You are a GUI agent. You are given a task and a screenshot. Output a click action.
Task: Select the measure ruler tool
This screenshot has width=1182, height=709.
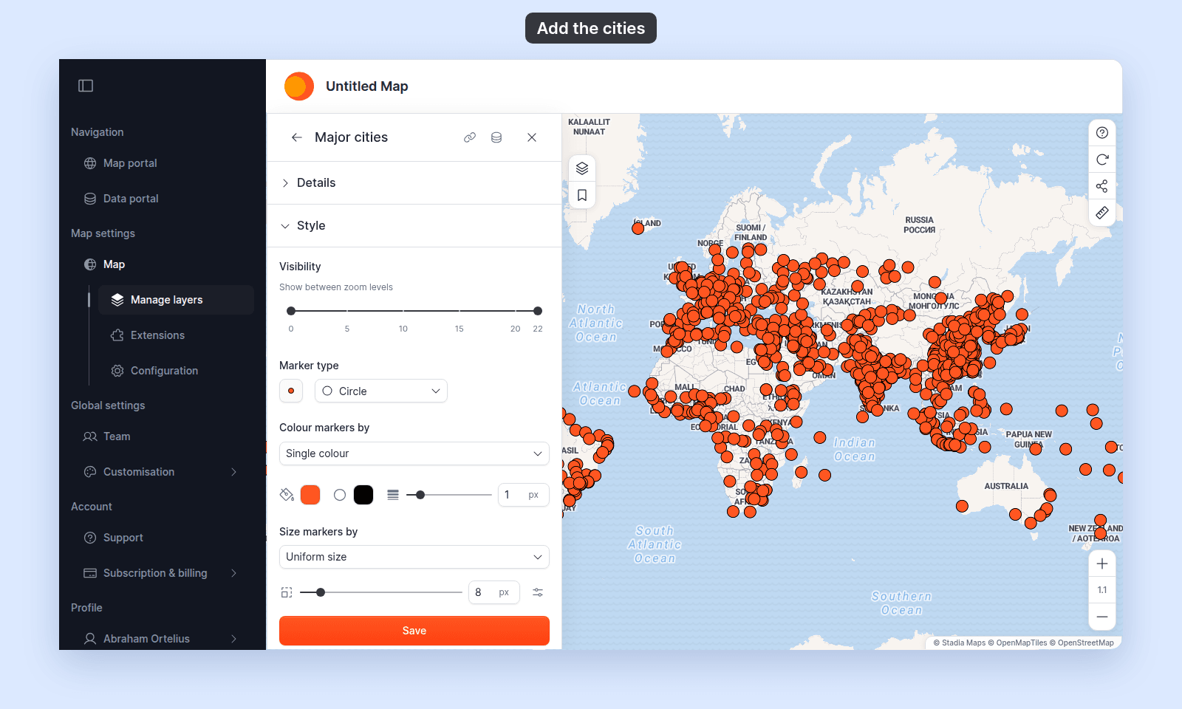(x=1102, y=213)
